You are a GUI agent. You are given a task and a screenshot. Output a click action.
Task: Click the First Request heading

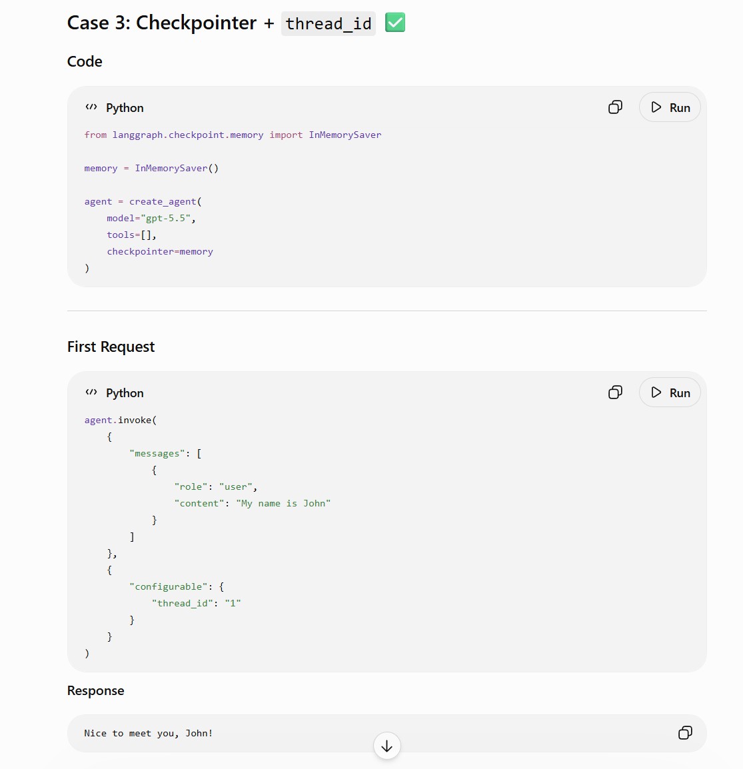(x=111, y=347)
